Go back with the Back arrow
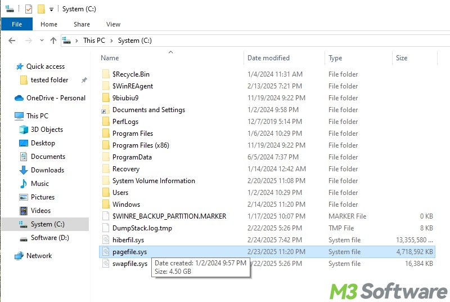This screenshot has width=450, height=302. pyautogui.click(x=12, y=41)
